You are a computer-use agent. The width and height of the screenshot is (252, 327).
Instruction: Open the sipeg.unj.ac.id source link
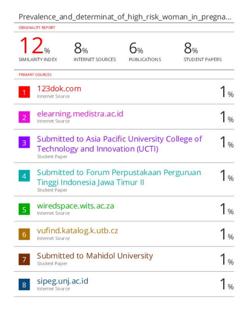coord(62,281)
